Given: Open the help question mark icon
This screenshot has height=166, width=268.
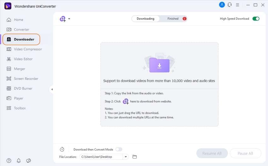Looking at the screenshot, I should (x=9, y=161).
